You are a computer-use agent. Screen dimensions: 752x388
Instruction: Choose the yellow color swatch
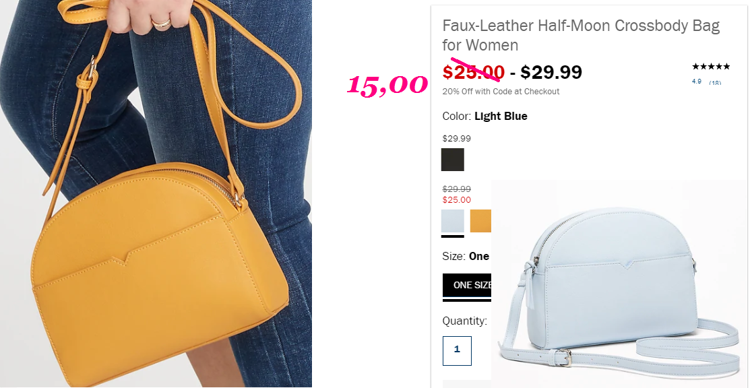tap(480, 221)
